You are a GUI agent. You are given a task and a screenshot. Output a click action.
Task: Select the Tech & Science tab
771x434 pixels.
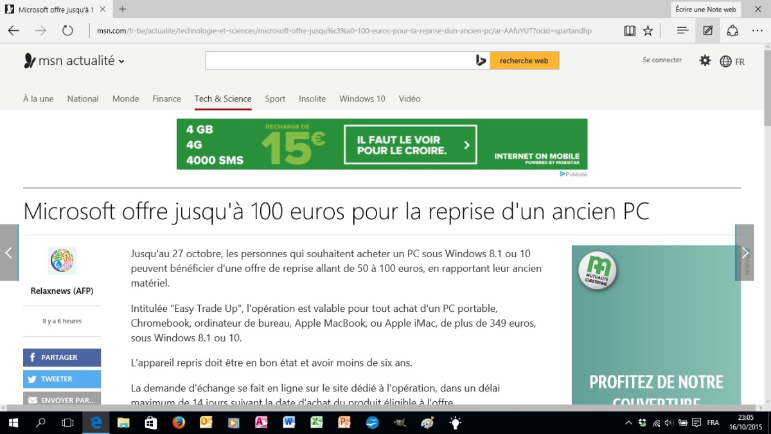(223, 98)
